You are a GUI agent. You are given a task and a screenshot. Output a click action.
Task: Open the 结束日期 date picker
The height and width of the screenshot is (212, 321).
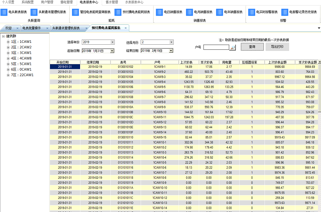171,51
